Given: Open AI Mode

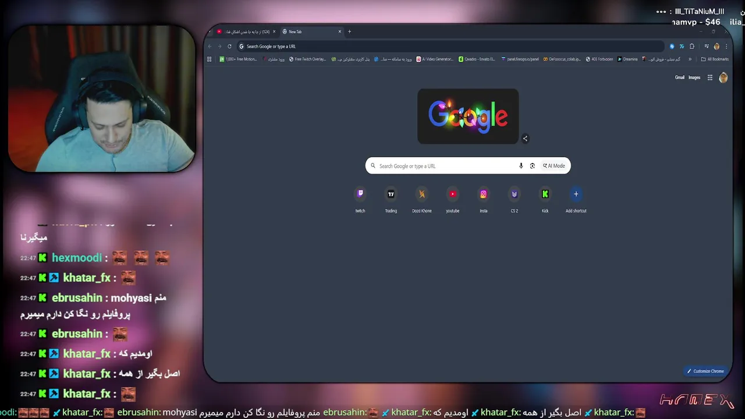Looking at the screenshot, I should point(554,166).
